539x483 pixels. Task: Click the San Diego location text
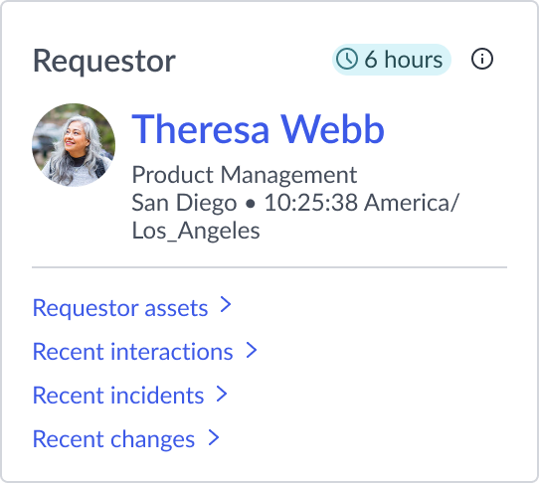(x=184, y=203)
